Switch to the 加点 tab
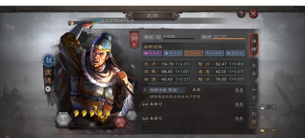The width and height of the screenshot is (305, 138). [x=254, y=93]
